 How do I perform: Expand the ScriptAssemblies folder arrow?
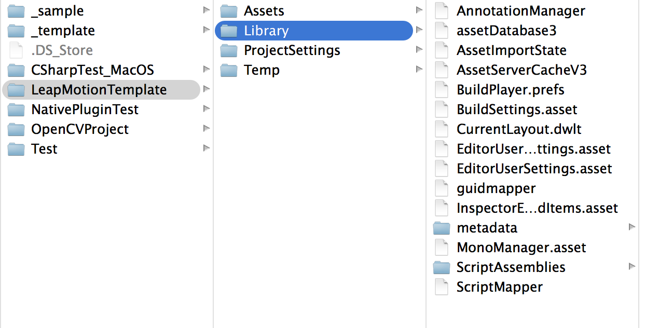(x=631, y=266)
